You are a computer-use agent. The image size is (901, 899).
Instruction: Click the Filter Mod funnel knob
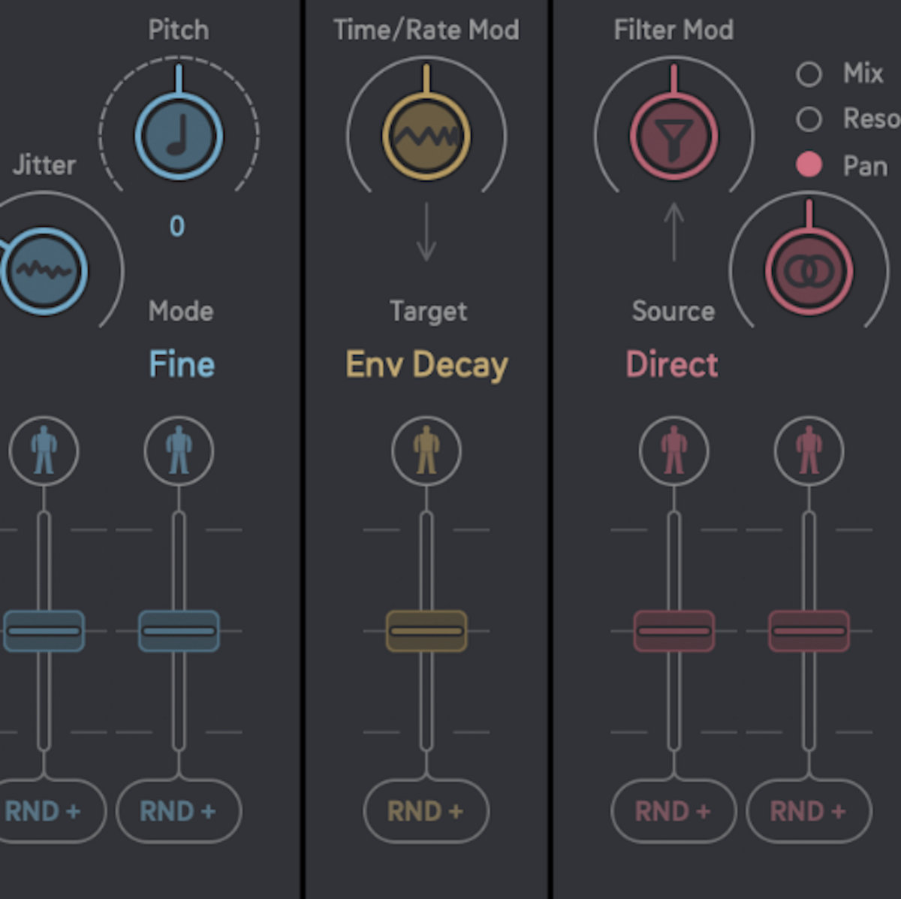pyautogui.click(x=673, y=137)
